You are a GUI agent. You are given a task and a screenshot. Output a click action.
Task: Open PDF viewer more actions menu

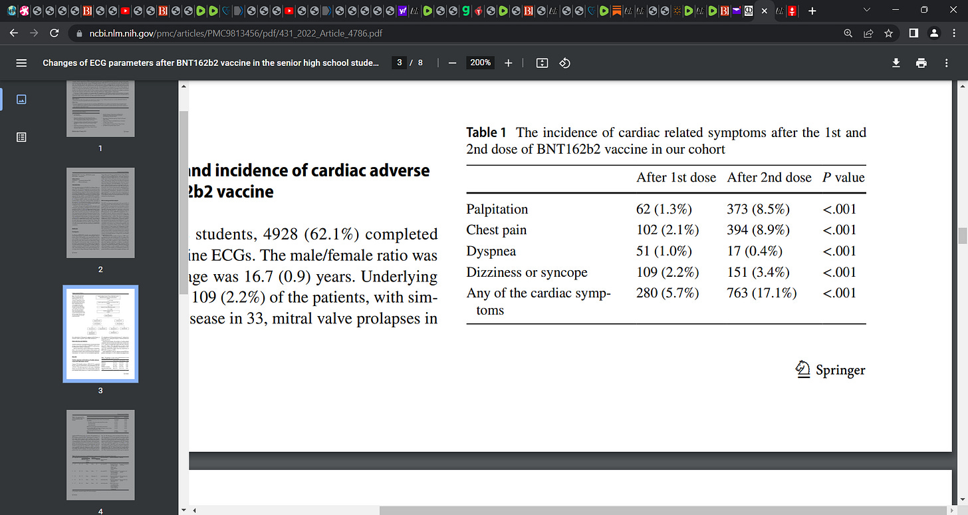click(946, 63)
